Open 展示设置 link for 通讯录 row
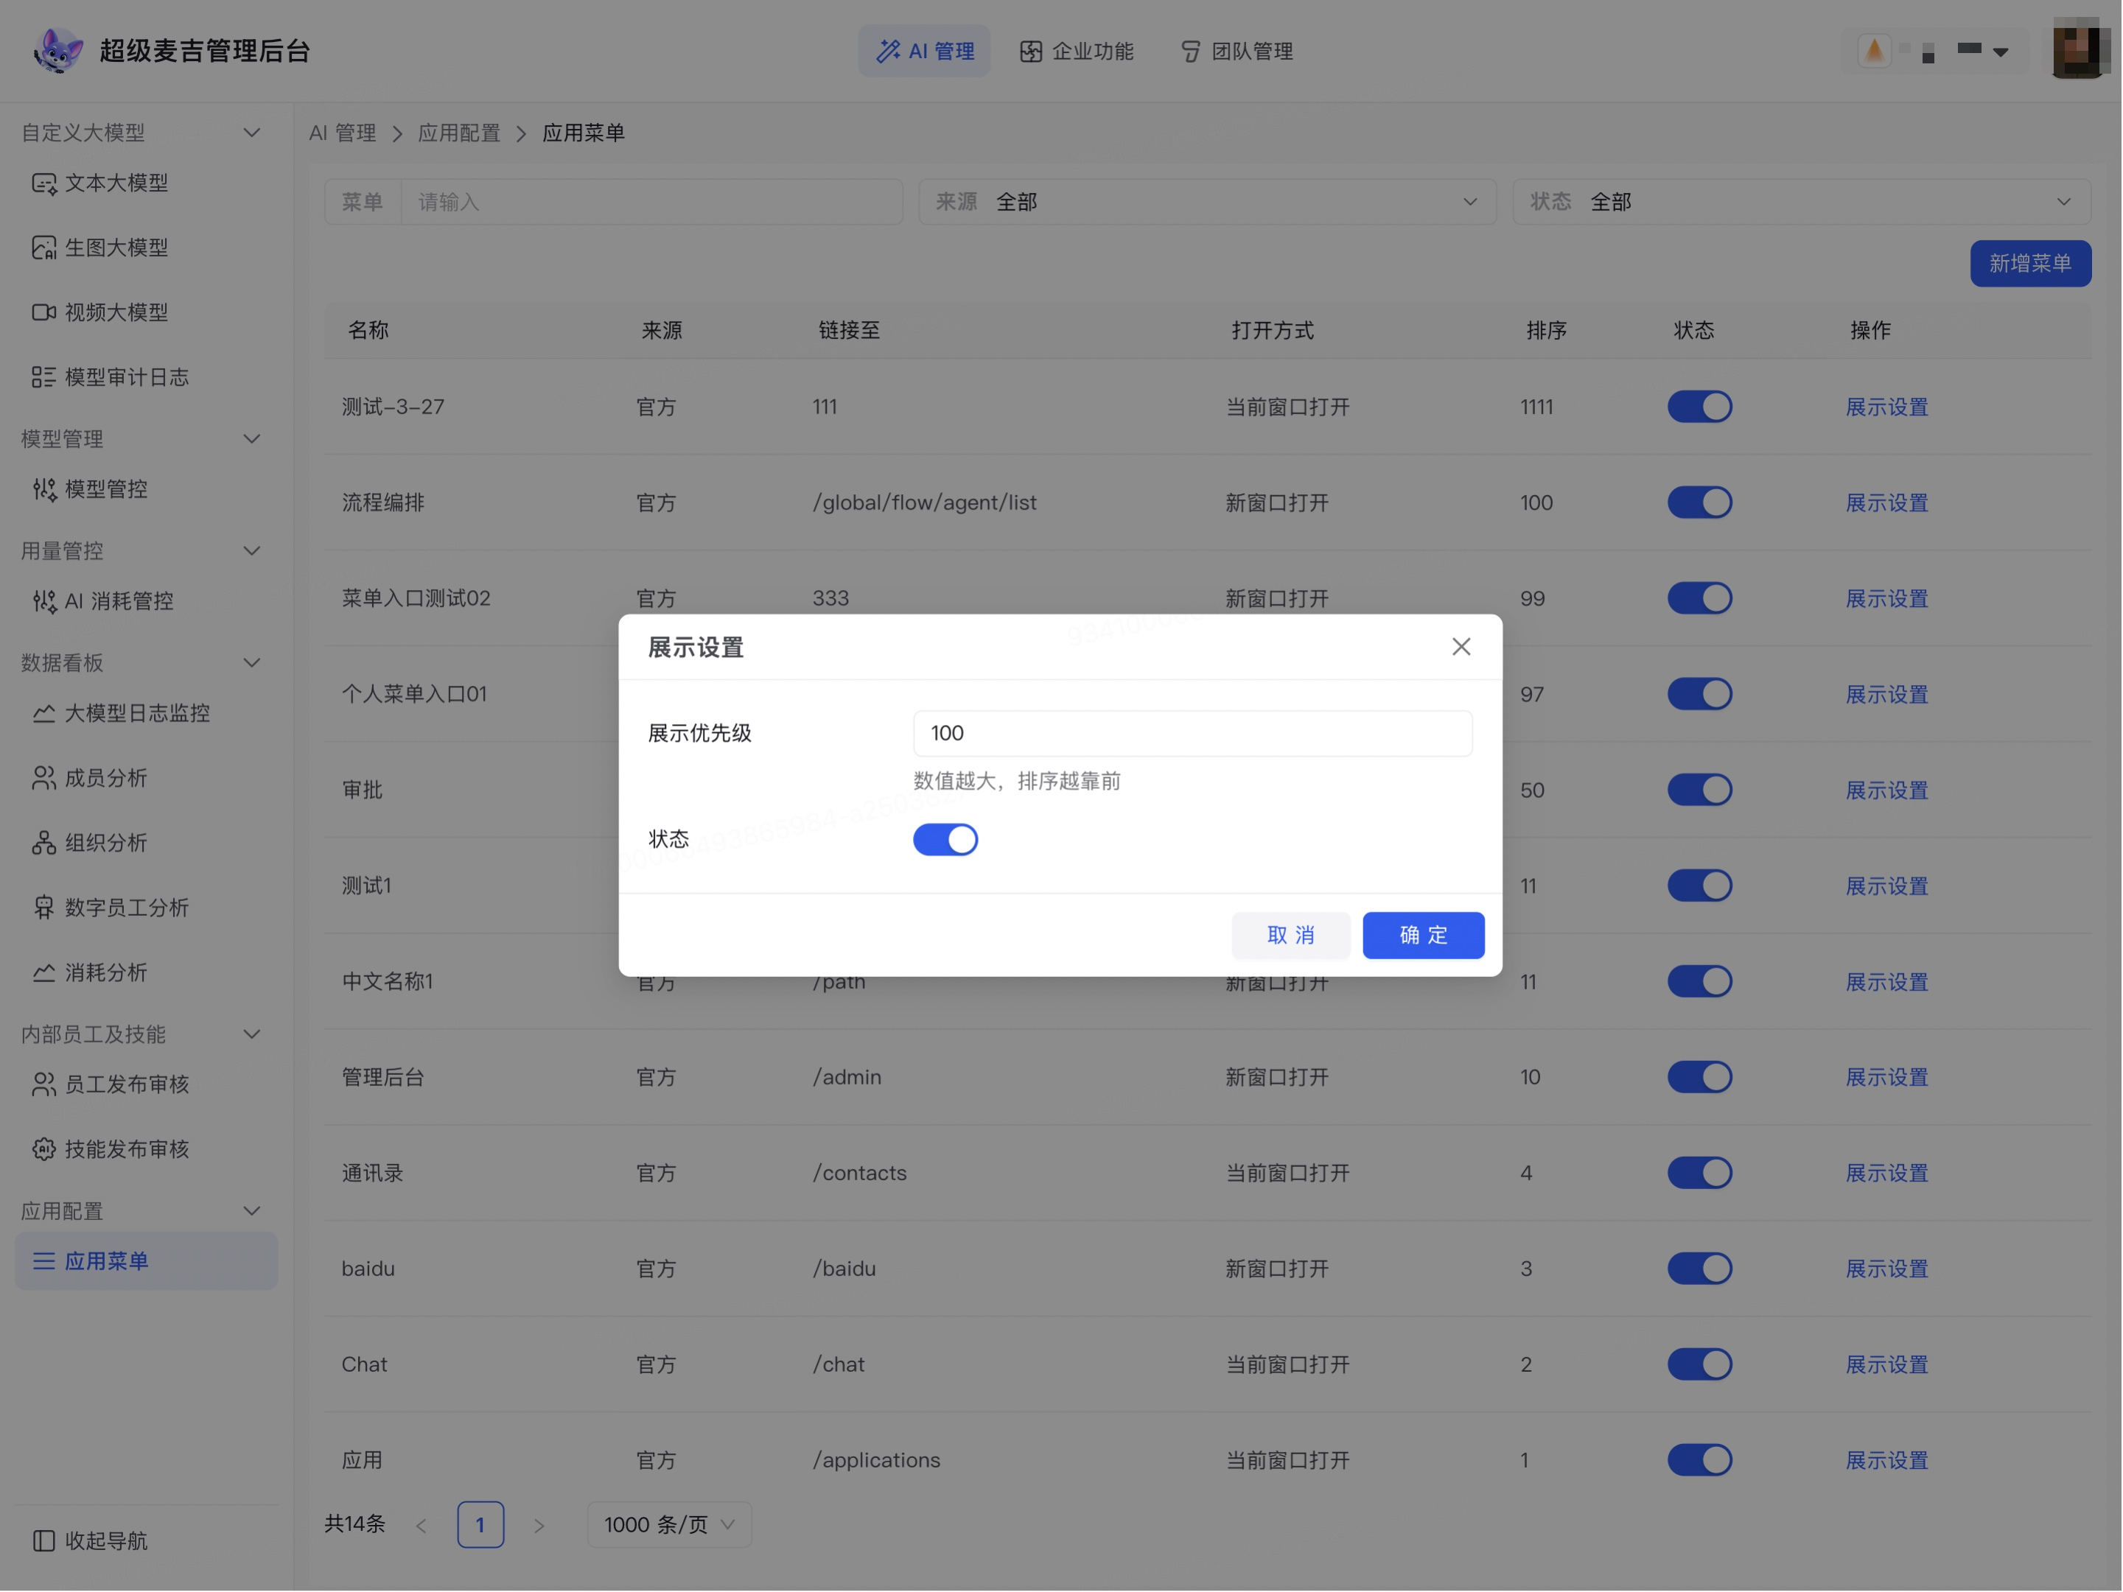 pyautogui.click(x=1887, y=1174)
